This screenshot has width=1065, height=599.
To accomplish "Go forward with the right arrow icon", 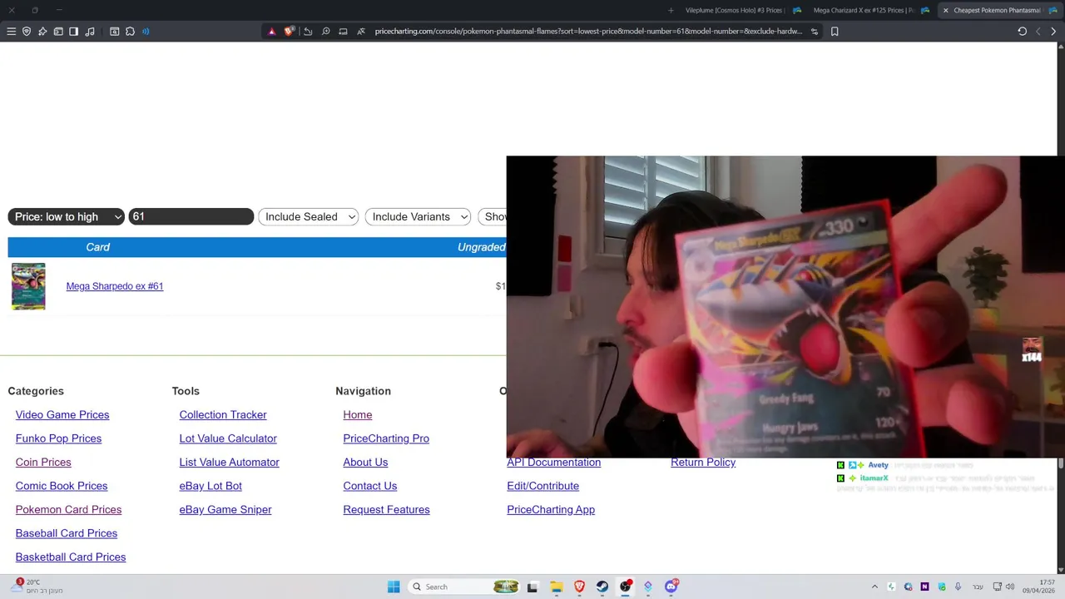I will tap(1053, 32).
